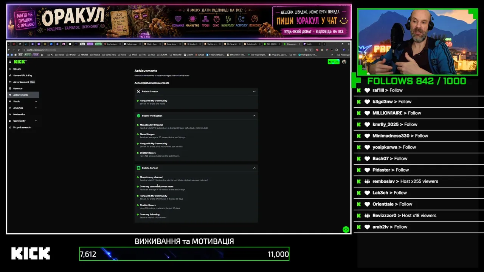484x272 pixels.
Task: Open a new browser tab with plus button
Action: click(324, 44)
